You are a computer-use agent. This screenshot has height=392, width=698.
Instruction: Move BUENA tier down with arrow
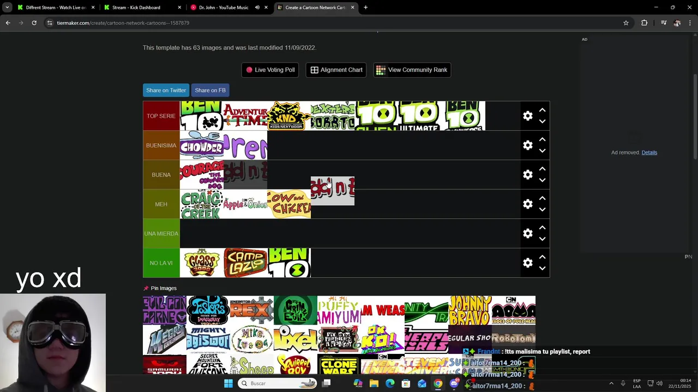coord(542,180)
